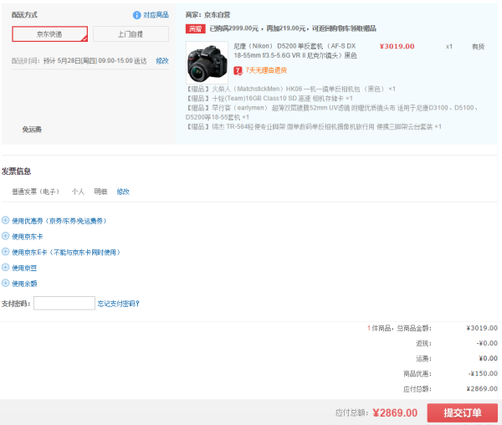
Task: Expand 使用京东卡 plus icon
Action: pos(6,236)
